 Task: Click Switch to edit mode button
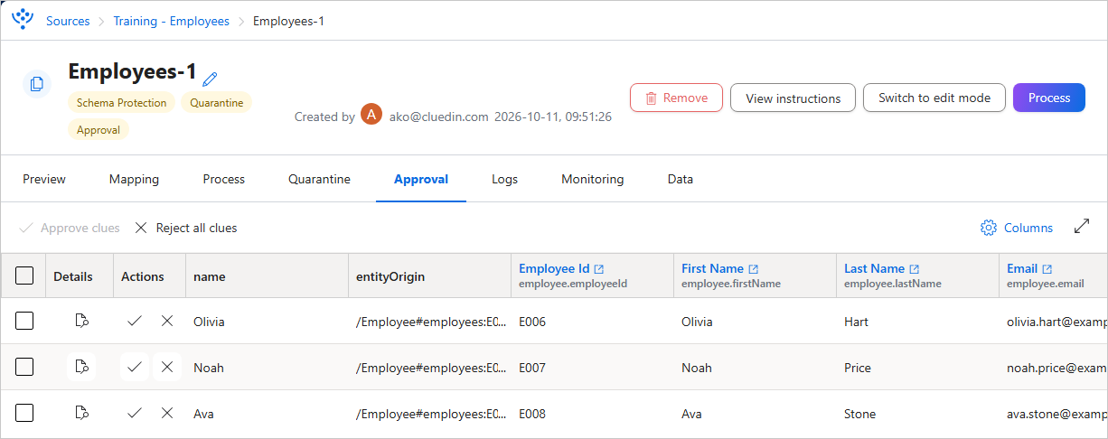click(x=934, y=98)
